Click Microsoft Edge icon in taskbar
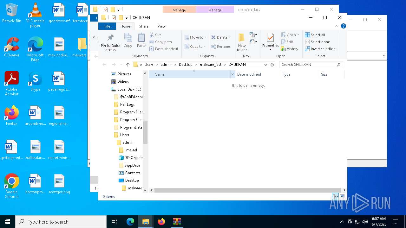Screen dimensions: 406x228 pyautogui.click(x=130, y=222)
